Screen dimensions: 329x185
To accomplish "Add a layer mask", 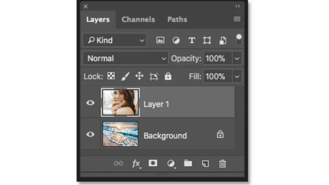I will (153, 163).
